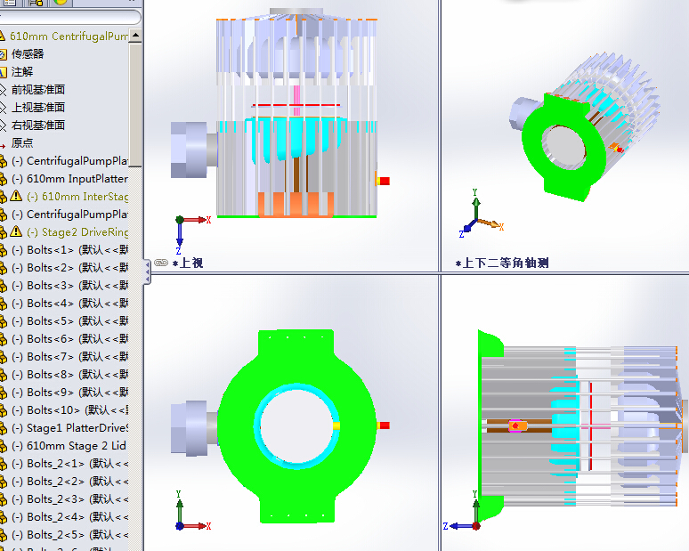
Task: Select the 前视基准面 plane icon
Action: click(3, 90)
